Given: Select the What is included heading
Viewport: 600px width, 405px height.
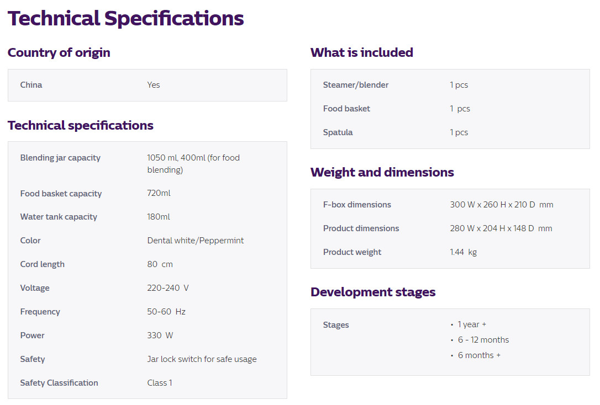Looking at the screenshot, I should [362, 53].
